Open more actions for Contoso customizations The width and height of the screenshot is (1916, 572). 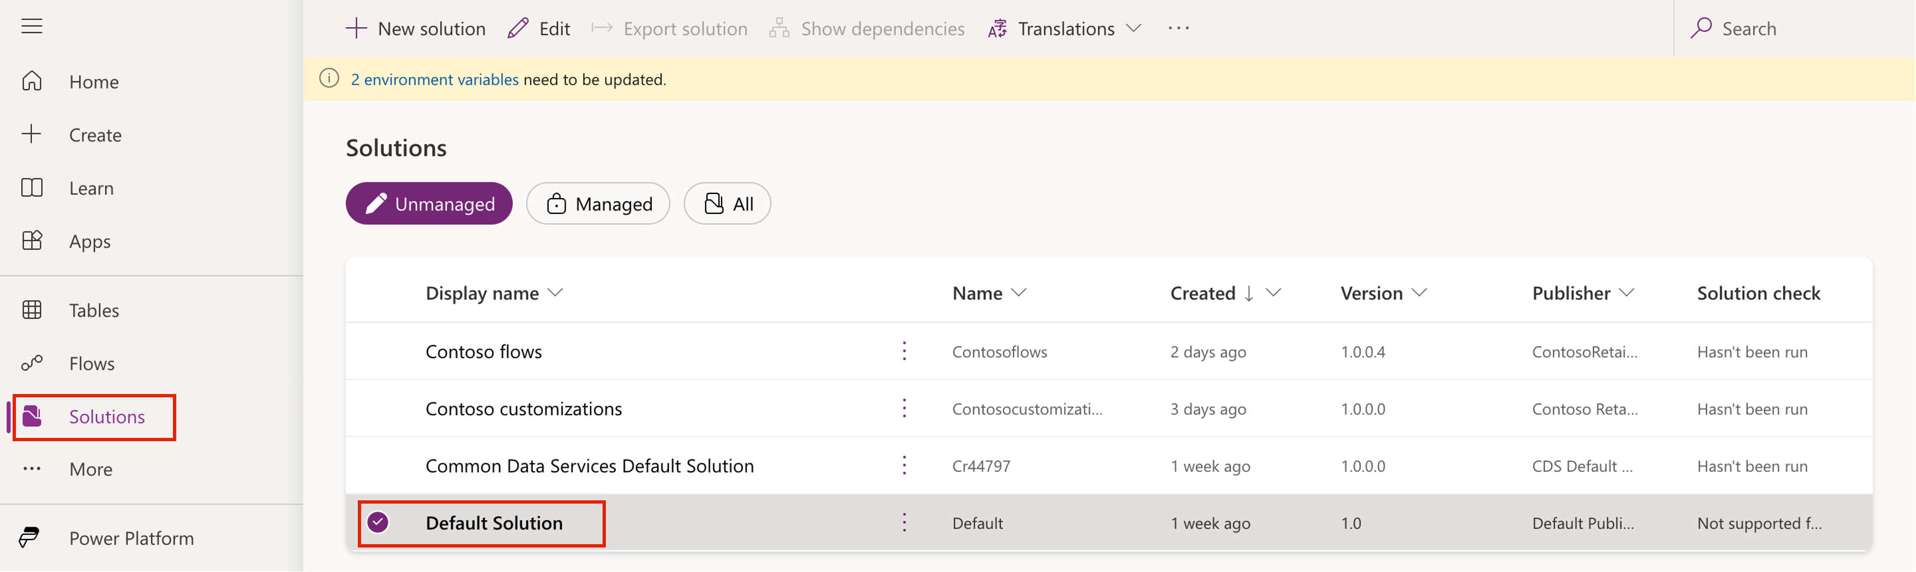[904, 408]
